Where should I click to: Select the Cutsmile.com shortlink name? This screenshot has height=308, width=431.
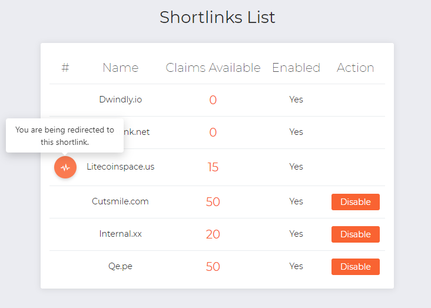120,201
